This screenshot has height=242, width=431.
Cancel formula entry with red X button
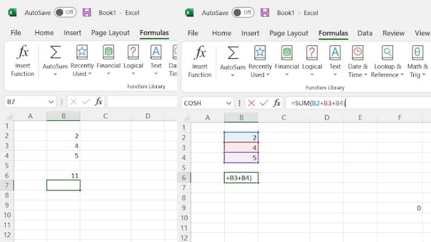point(251,103)
